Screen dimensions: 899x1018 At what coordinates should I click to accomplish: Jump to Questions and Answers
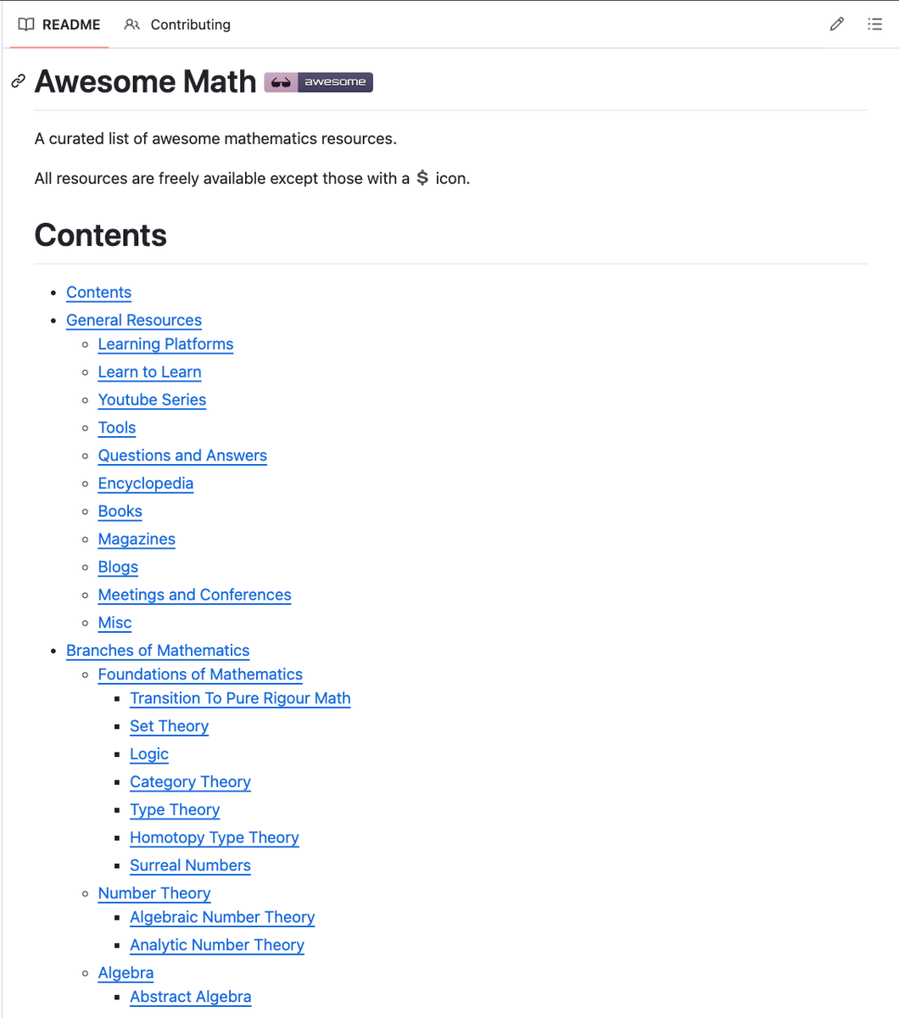182,456
